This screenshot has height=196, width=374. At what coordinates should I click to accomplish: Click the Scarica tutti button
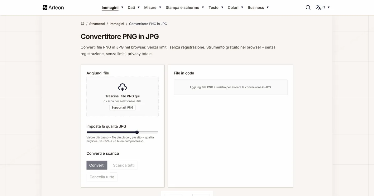(x=124, y=165)
